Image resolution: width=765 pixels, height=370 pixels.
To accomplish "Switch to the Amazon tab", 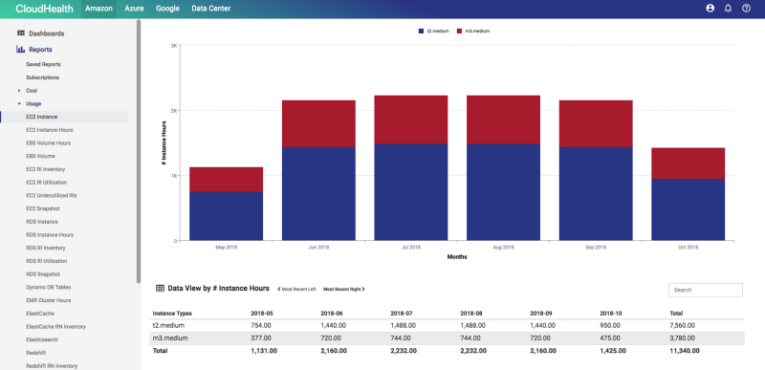I will tap(98, 9).
